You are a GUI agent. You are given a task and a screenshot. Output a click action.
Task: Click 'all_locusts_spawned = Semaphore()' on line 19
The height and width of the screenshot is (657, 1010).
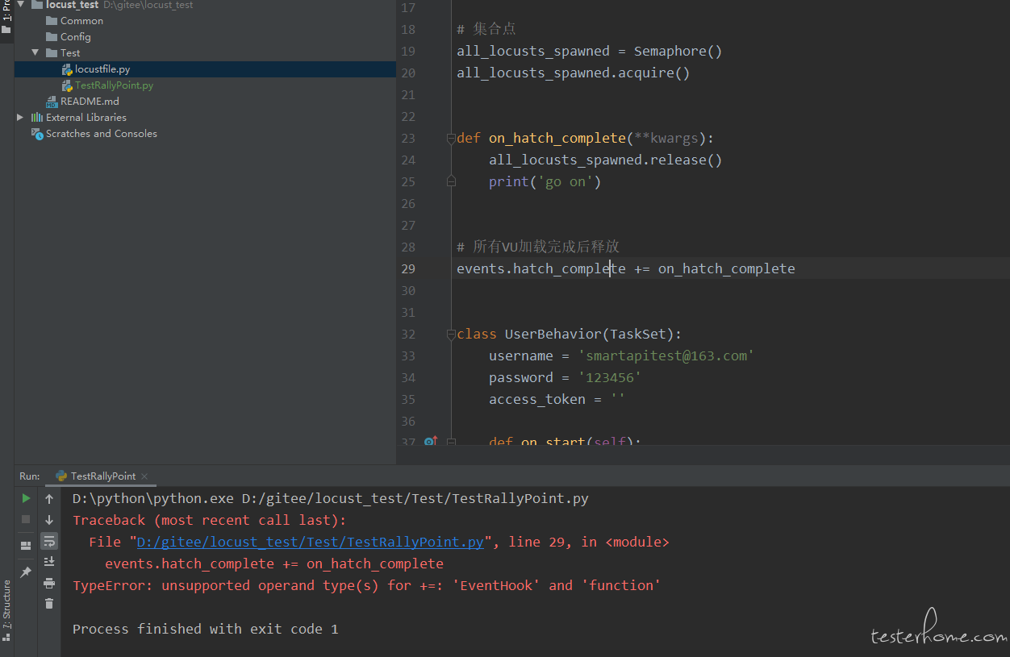click(590, 52)
